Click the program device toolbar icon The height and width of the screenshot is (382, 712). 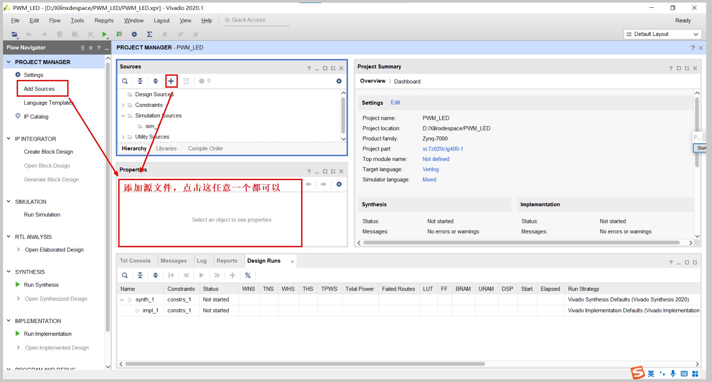point(119,34)
